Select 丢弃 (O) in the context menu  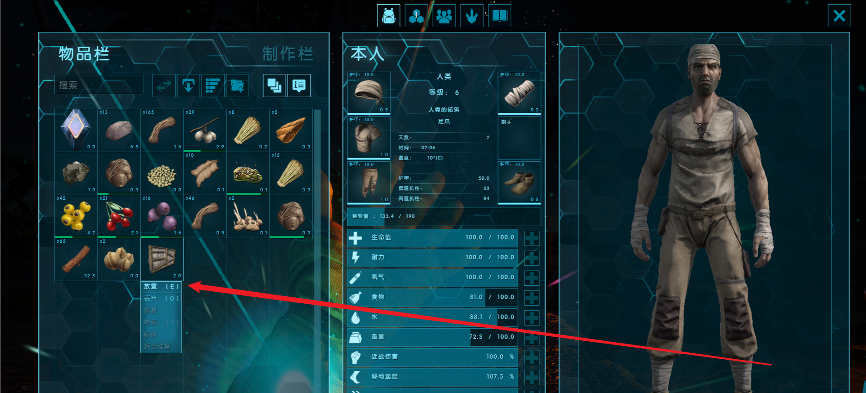coord(161,299)
